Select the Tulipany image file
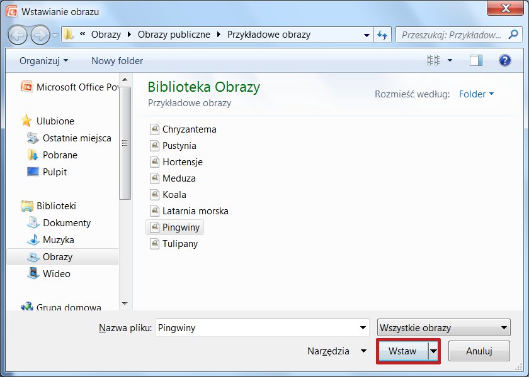Screen dimensions: 529x377 tap(174, 244)
